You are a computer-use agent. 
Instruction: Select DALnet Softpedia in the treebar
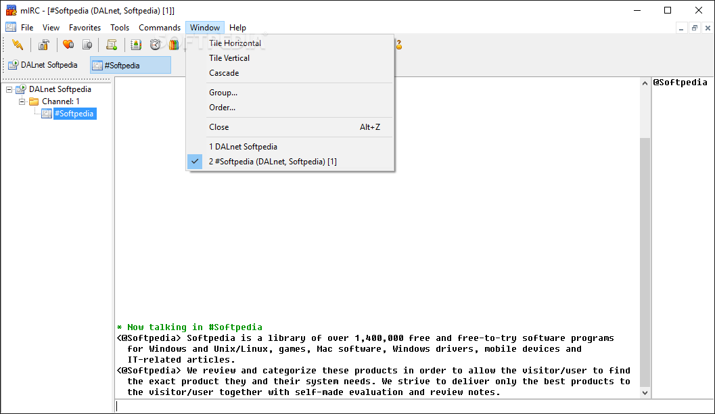tap(60, 89)
